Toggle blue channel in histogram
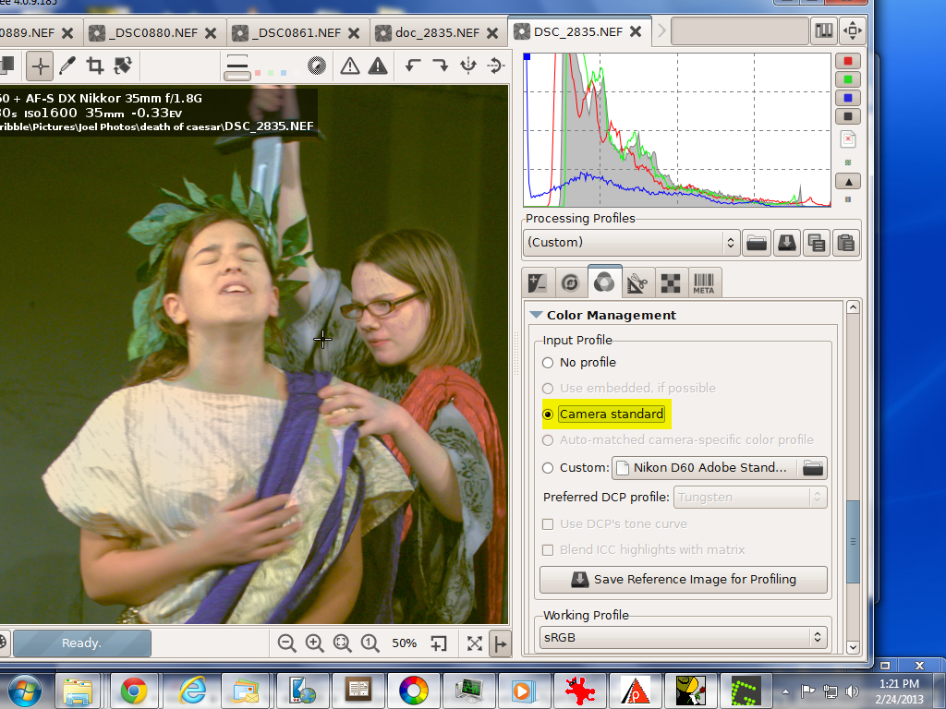This screenshot has width=946, height=709. coord(848,98)
